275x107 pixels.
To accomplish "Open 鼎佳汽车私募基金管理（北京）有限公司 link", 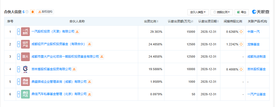I will click(x=59, y=94).
